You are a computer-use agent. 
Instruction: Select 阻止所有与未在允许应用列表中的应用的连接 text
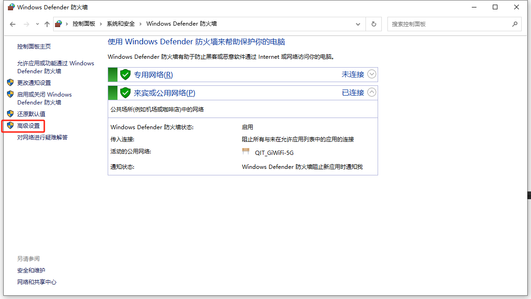click(298, 139)
